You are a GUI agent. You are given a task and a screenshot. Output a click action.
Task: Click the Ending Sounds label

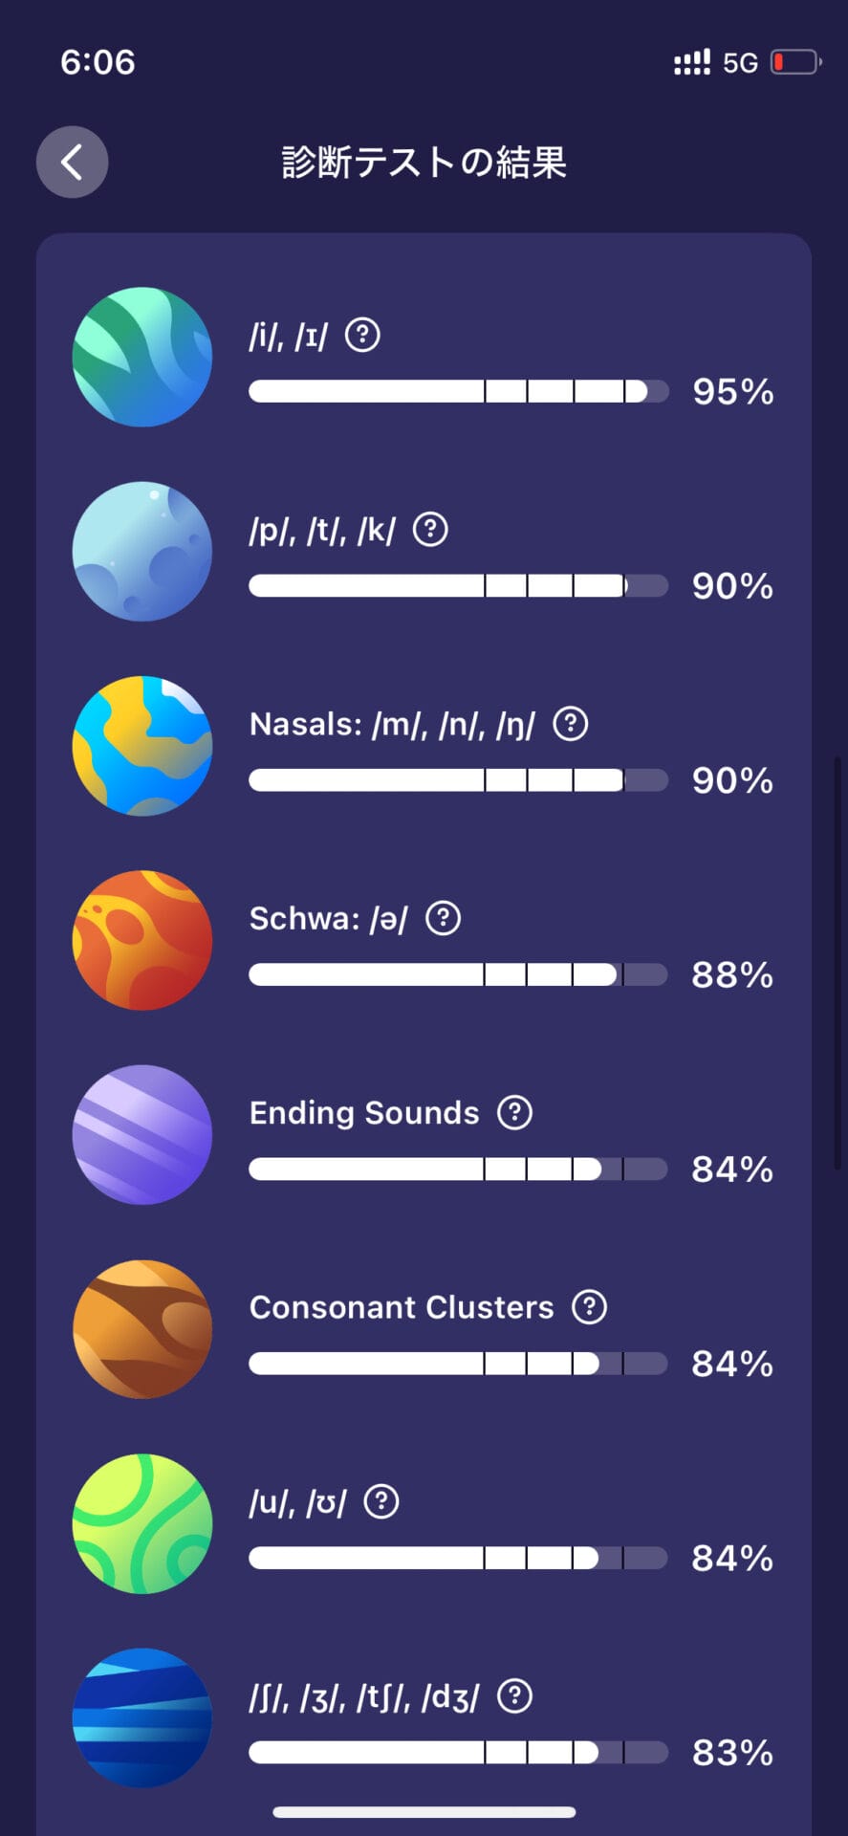coord(364,1113)
